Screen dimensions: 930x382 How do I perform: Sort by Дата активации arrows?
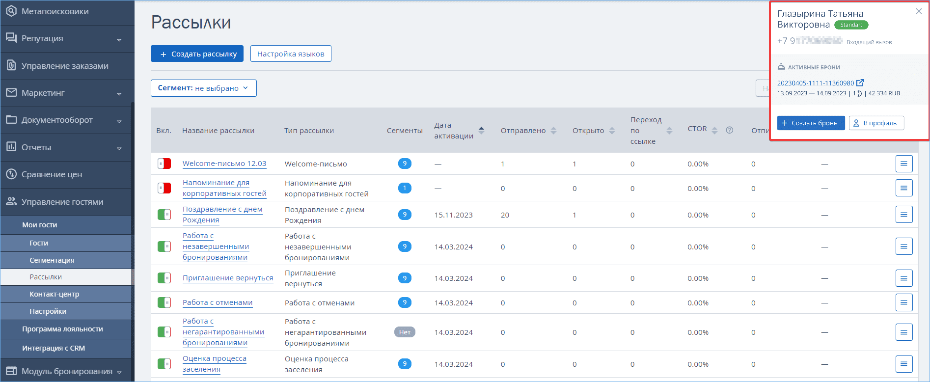[481, 131]
